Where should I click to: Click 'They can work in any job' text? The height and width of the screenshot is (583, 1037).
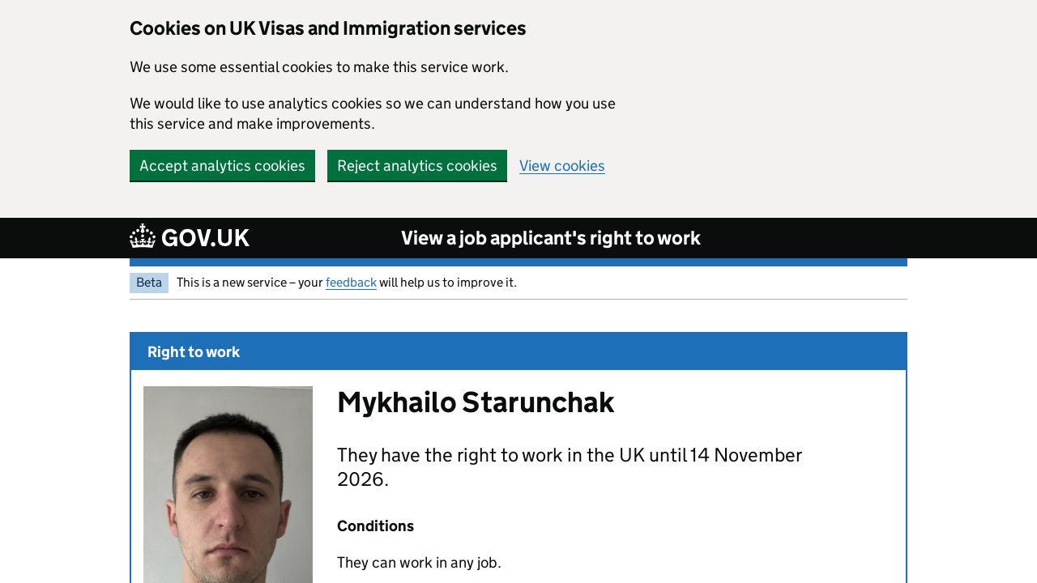pyautogui.click(x=419, y=563)
